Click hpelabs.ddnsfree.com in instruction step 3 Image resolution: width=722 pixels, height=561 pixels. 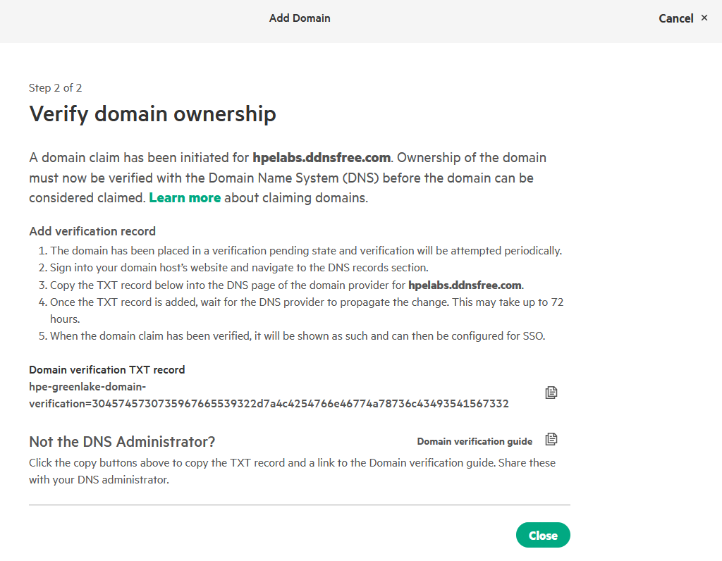coord(465,285)
